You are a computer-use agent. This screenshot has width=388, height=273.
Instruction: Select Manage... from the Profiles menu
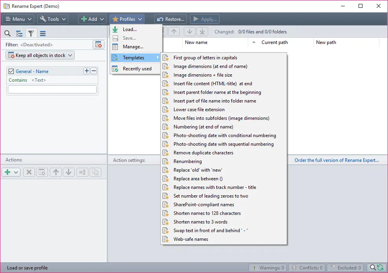click(133, 47)
